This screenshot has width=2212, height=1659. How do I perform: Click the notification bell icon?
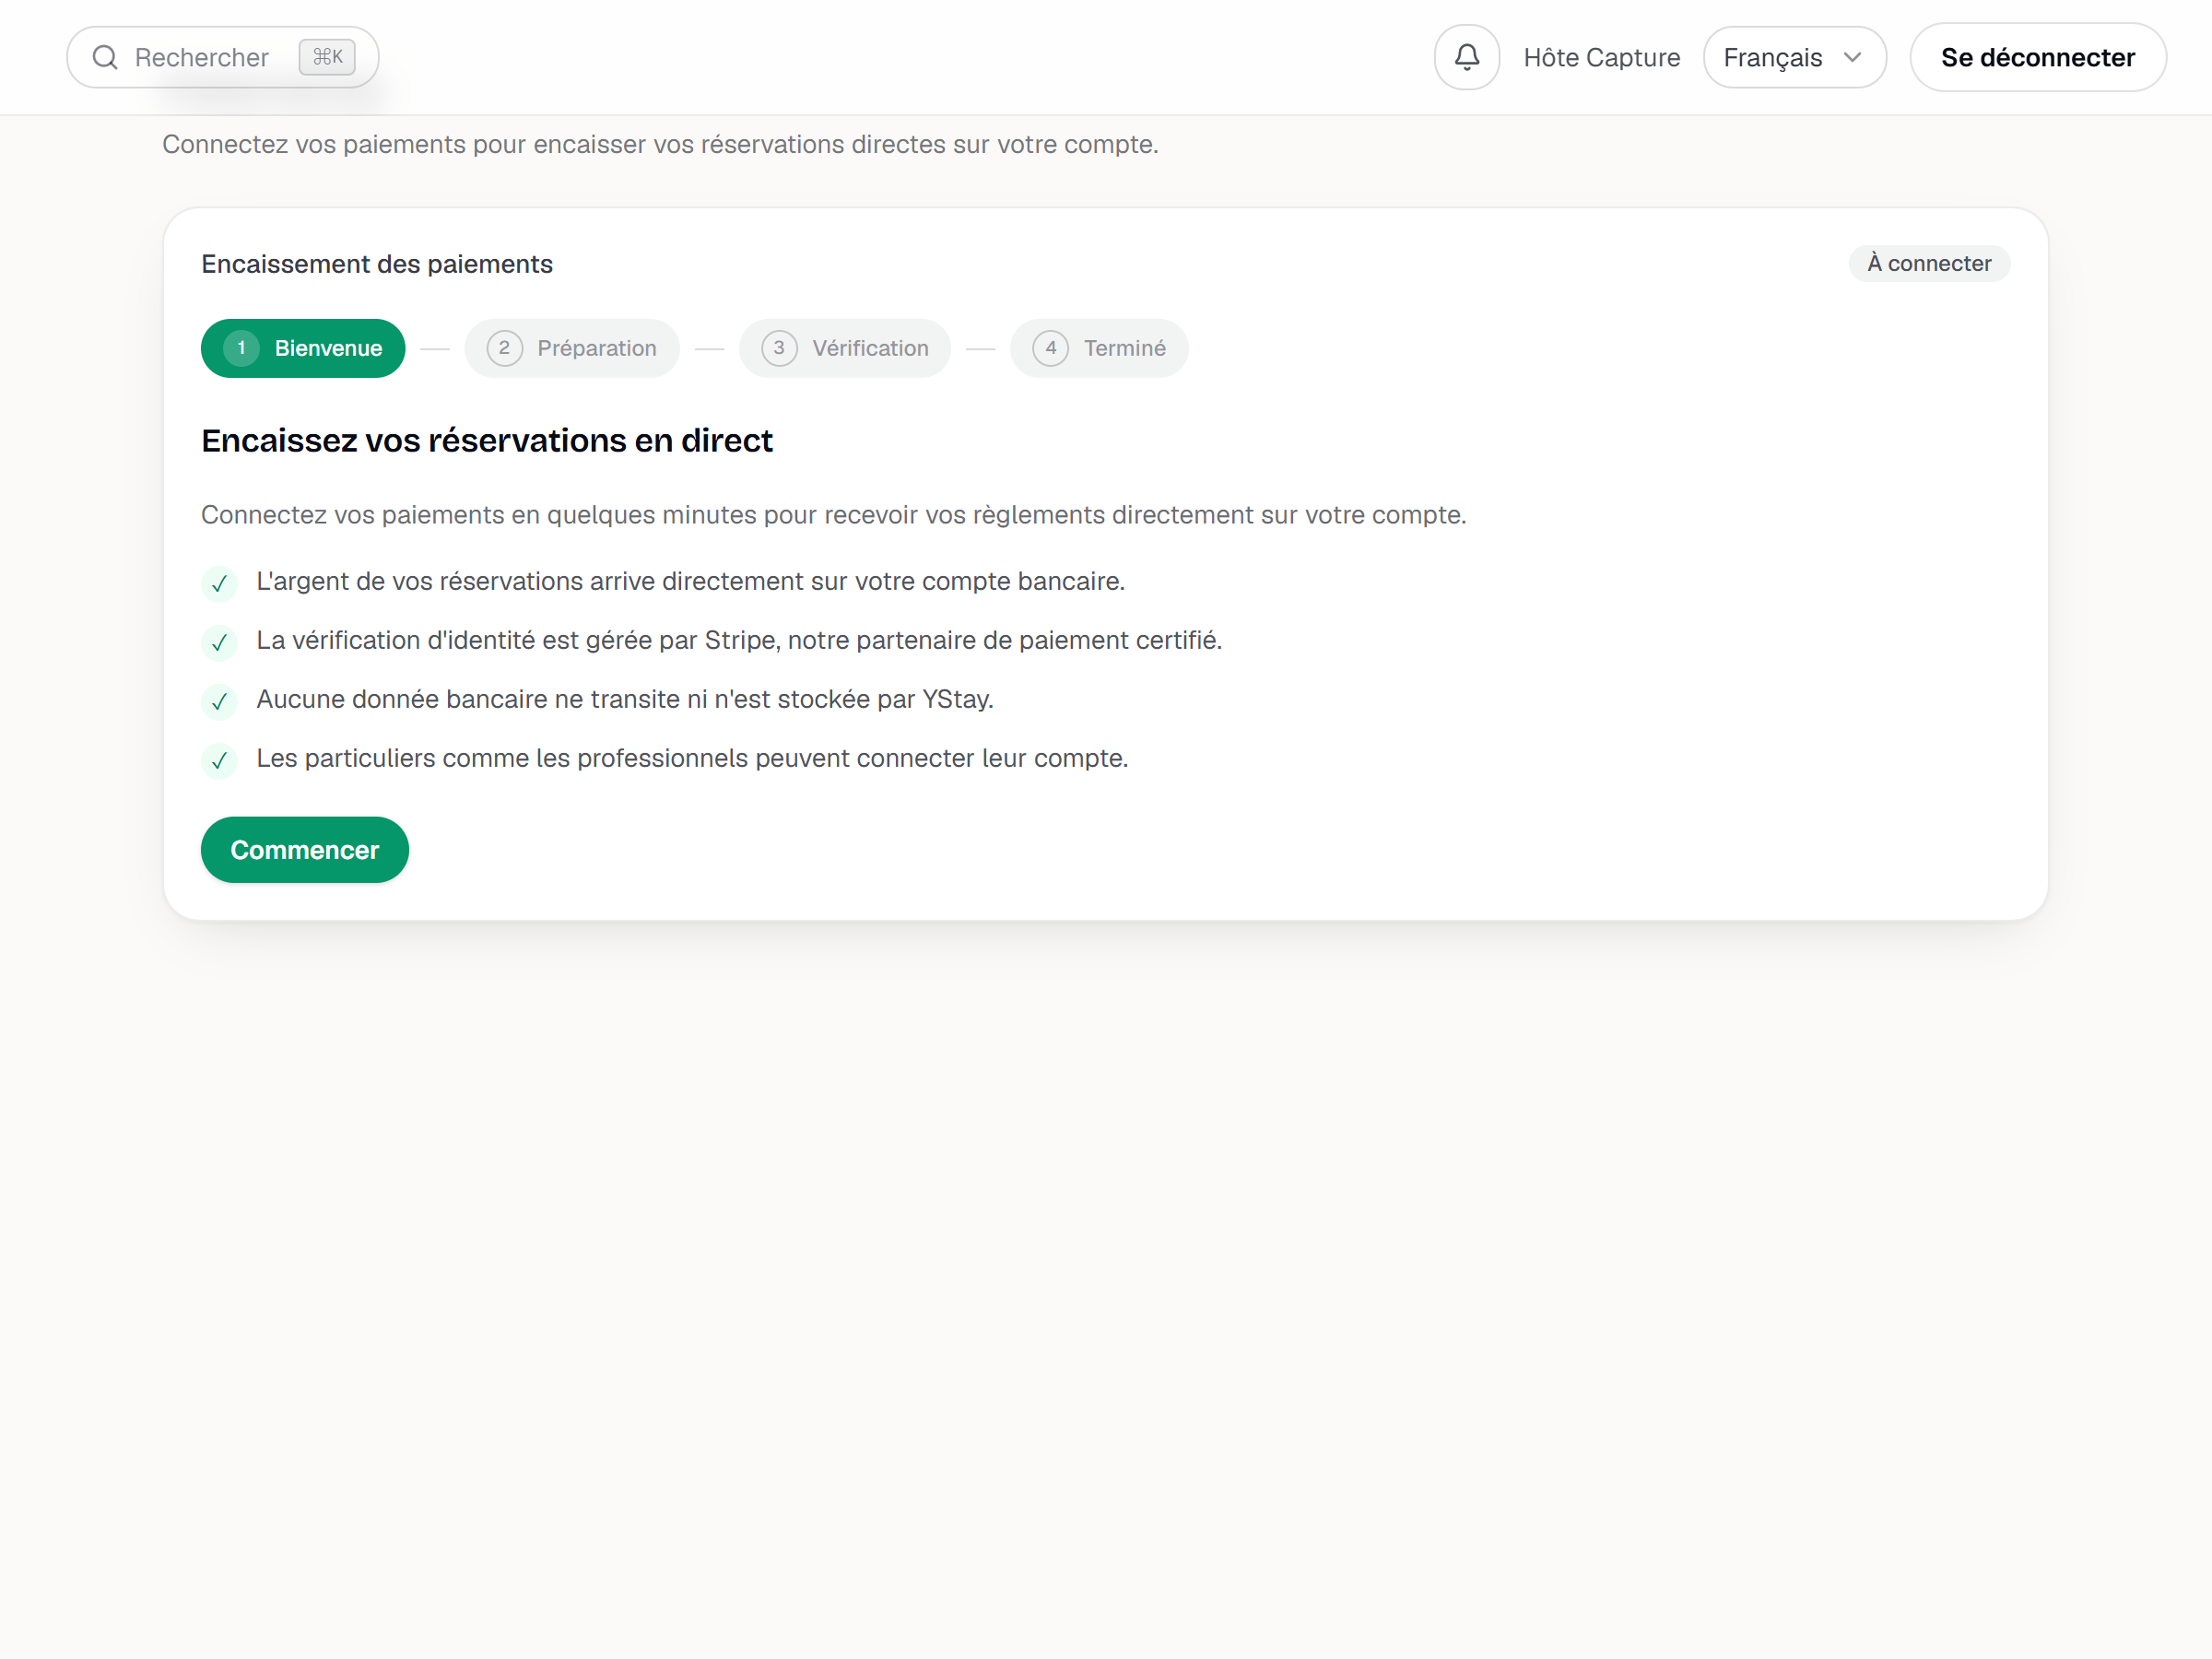[x=1466, y=57]
